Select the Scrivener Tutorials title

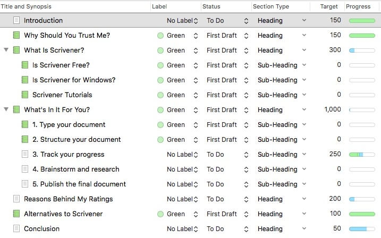(x=62, y=95)
